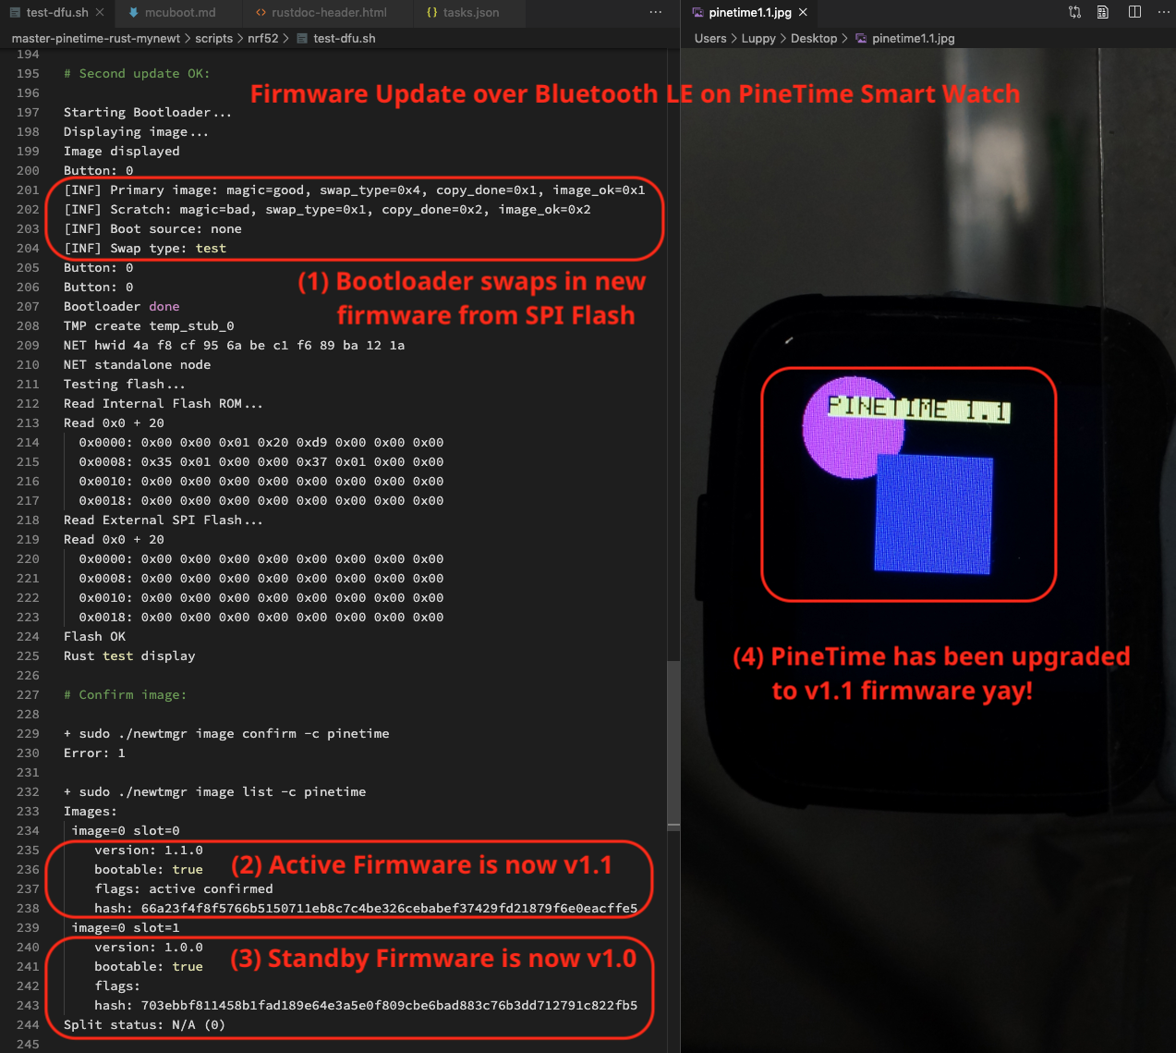The height and width of the screenshot is (1053, 1176).
Task: Open More Actions menu of left editor group
Action: [x=655, y=12]
